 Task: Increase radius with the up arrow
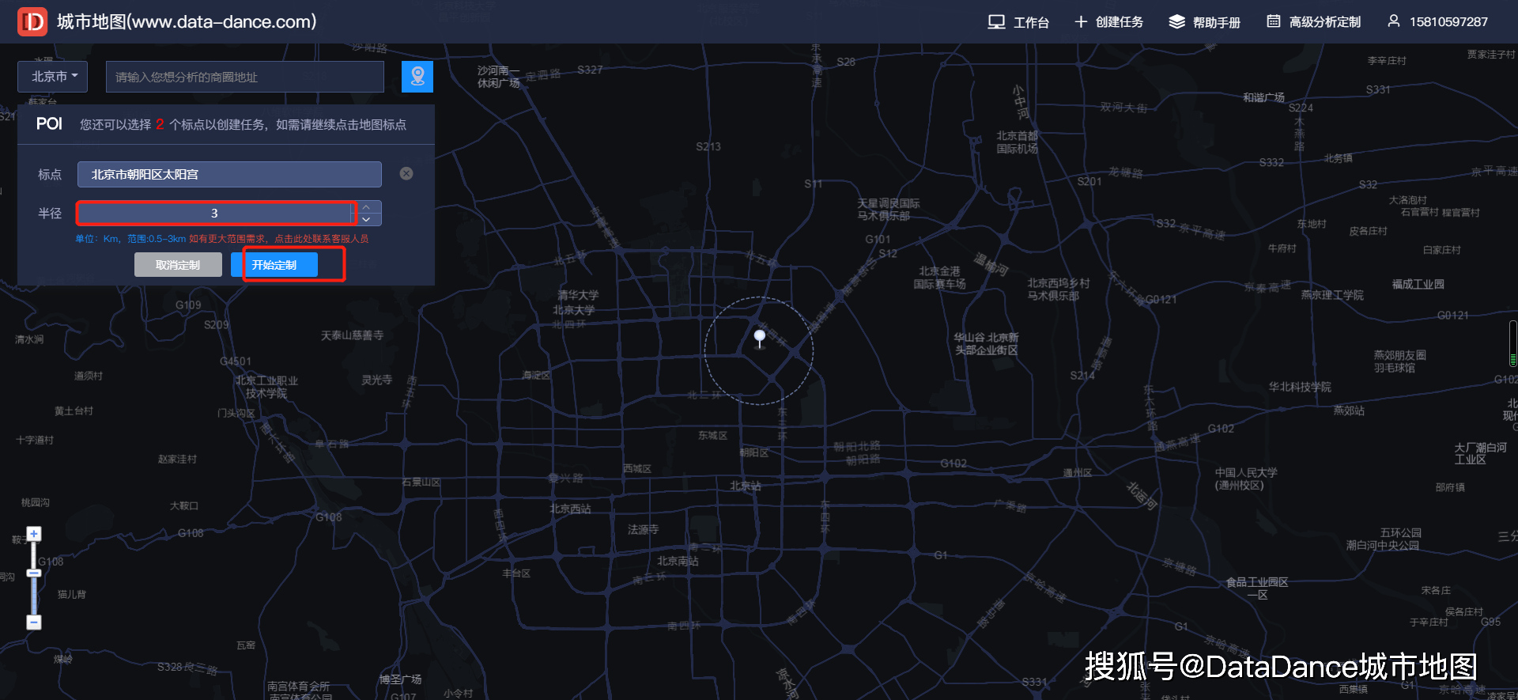pyautogui.click(x=366, y=207)
